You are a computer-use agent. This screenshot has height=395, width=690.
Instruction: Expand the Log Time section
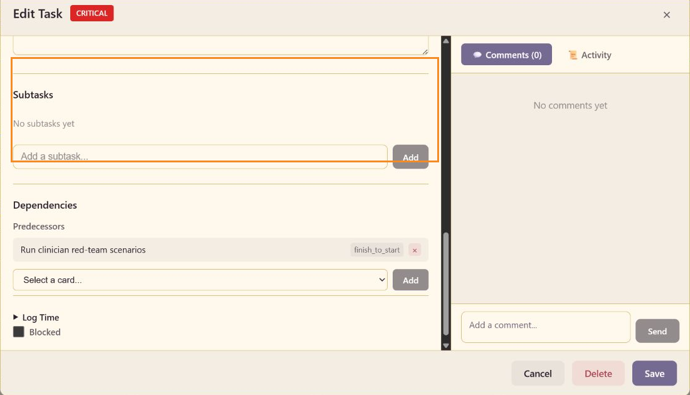point(36,317)
